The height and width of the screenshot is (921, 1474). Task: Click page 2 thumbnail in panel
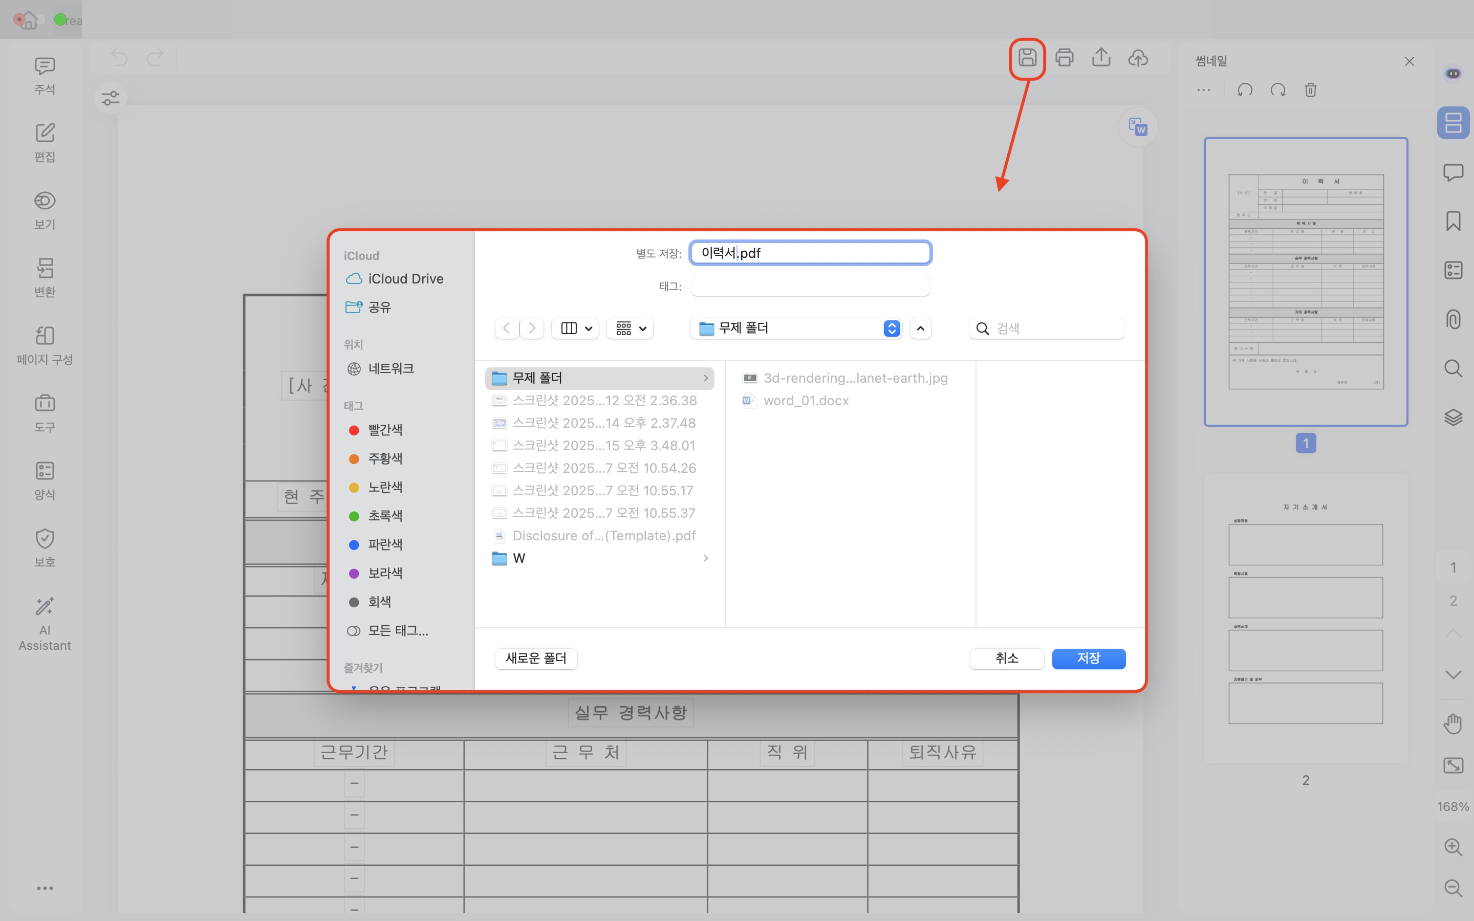click(x=1305, y=618)
